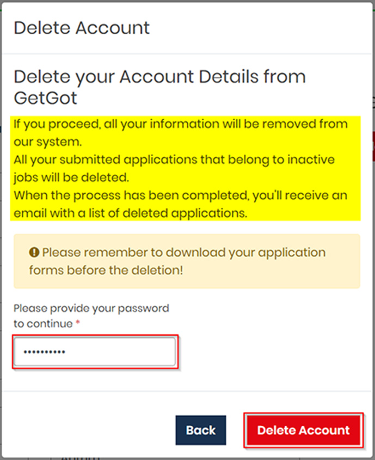Viewport: 375px width, 460px height.
Task: Click the dark blue Back button
Action: [x=201, y=430]
